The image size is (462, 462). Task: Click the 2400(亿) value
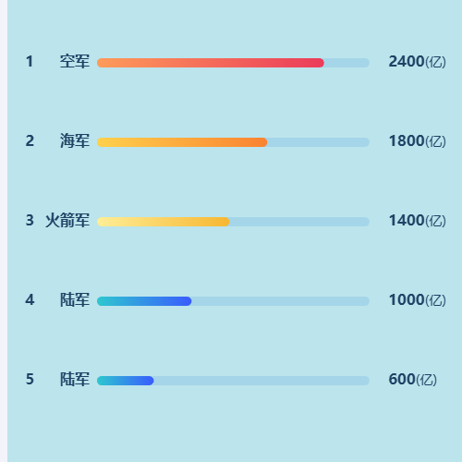(x=417, y=62)
